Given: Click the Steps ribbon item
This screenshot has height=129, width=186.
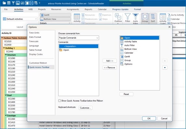Looking at the screenshot, I should (103, 19).
